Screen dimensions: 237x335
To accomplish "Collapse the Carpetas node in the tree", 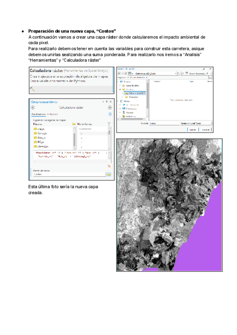I will point(120,89).
